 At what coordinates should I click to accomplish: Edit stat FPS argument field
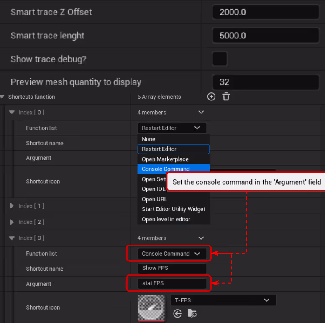click(172, 283)
